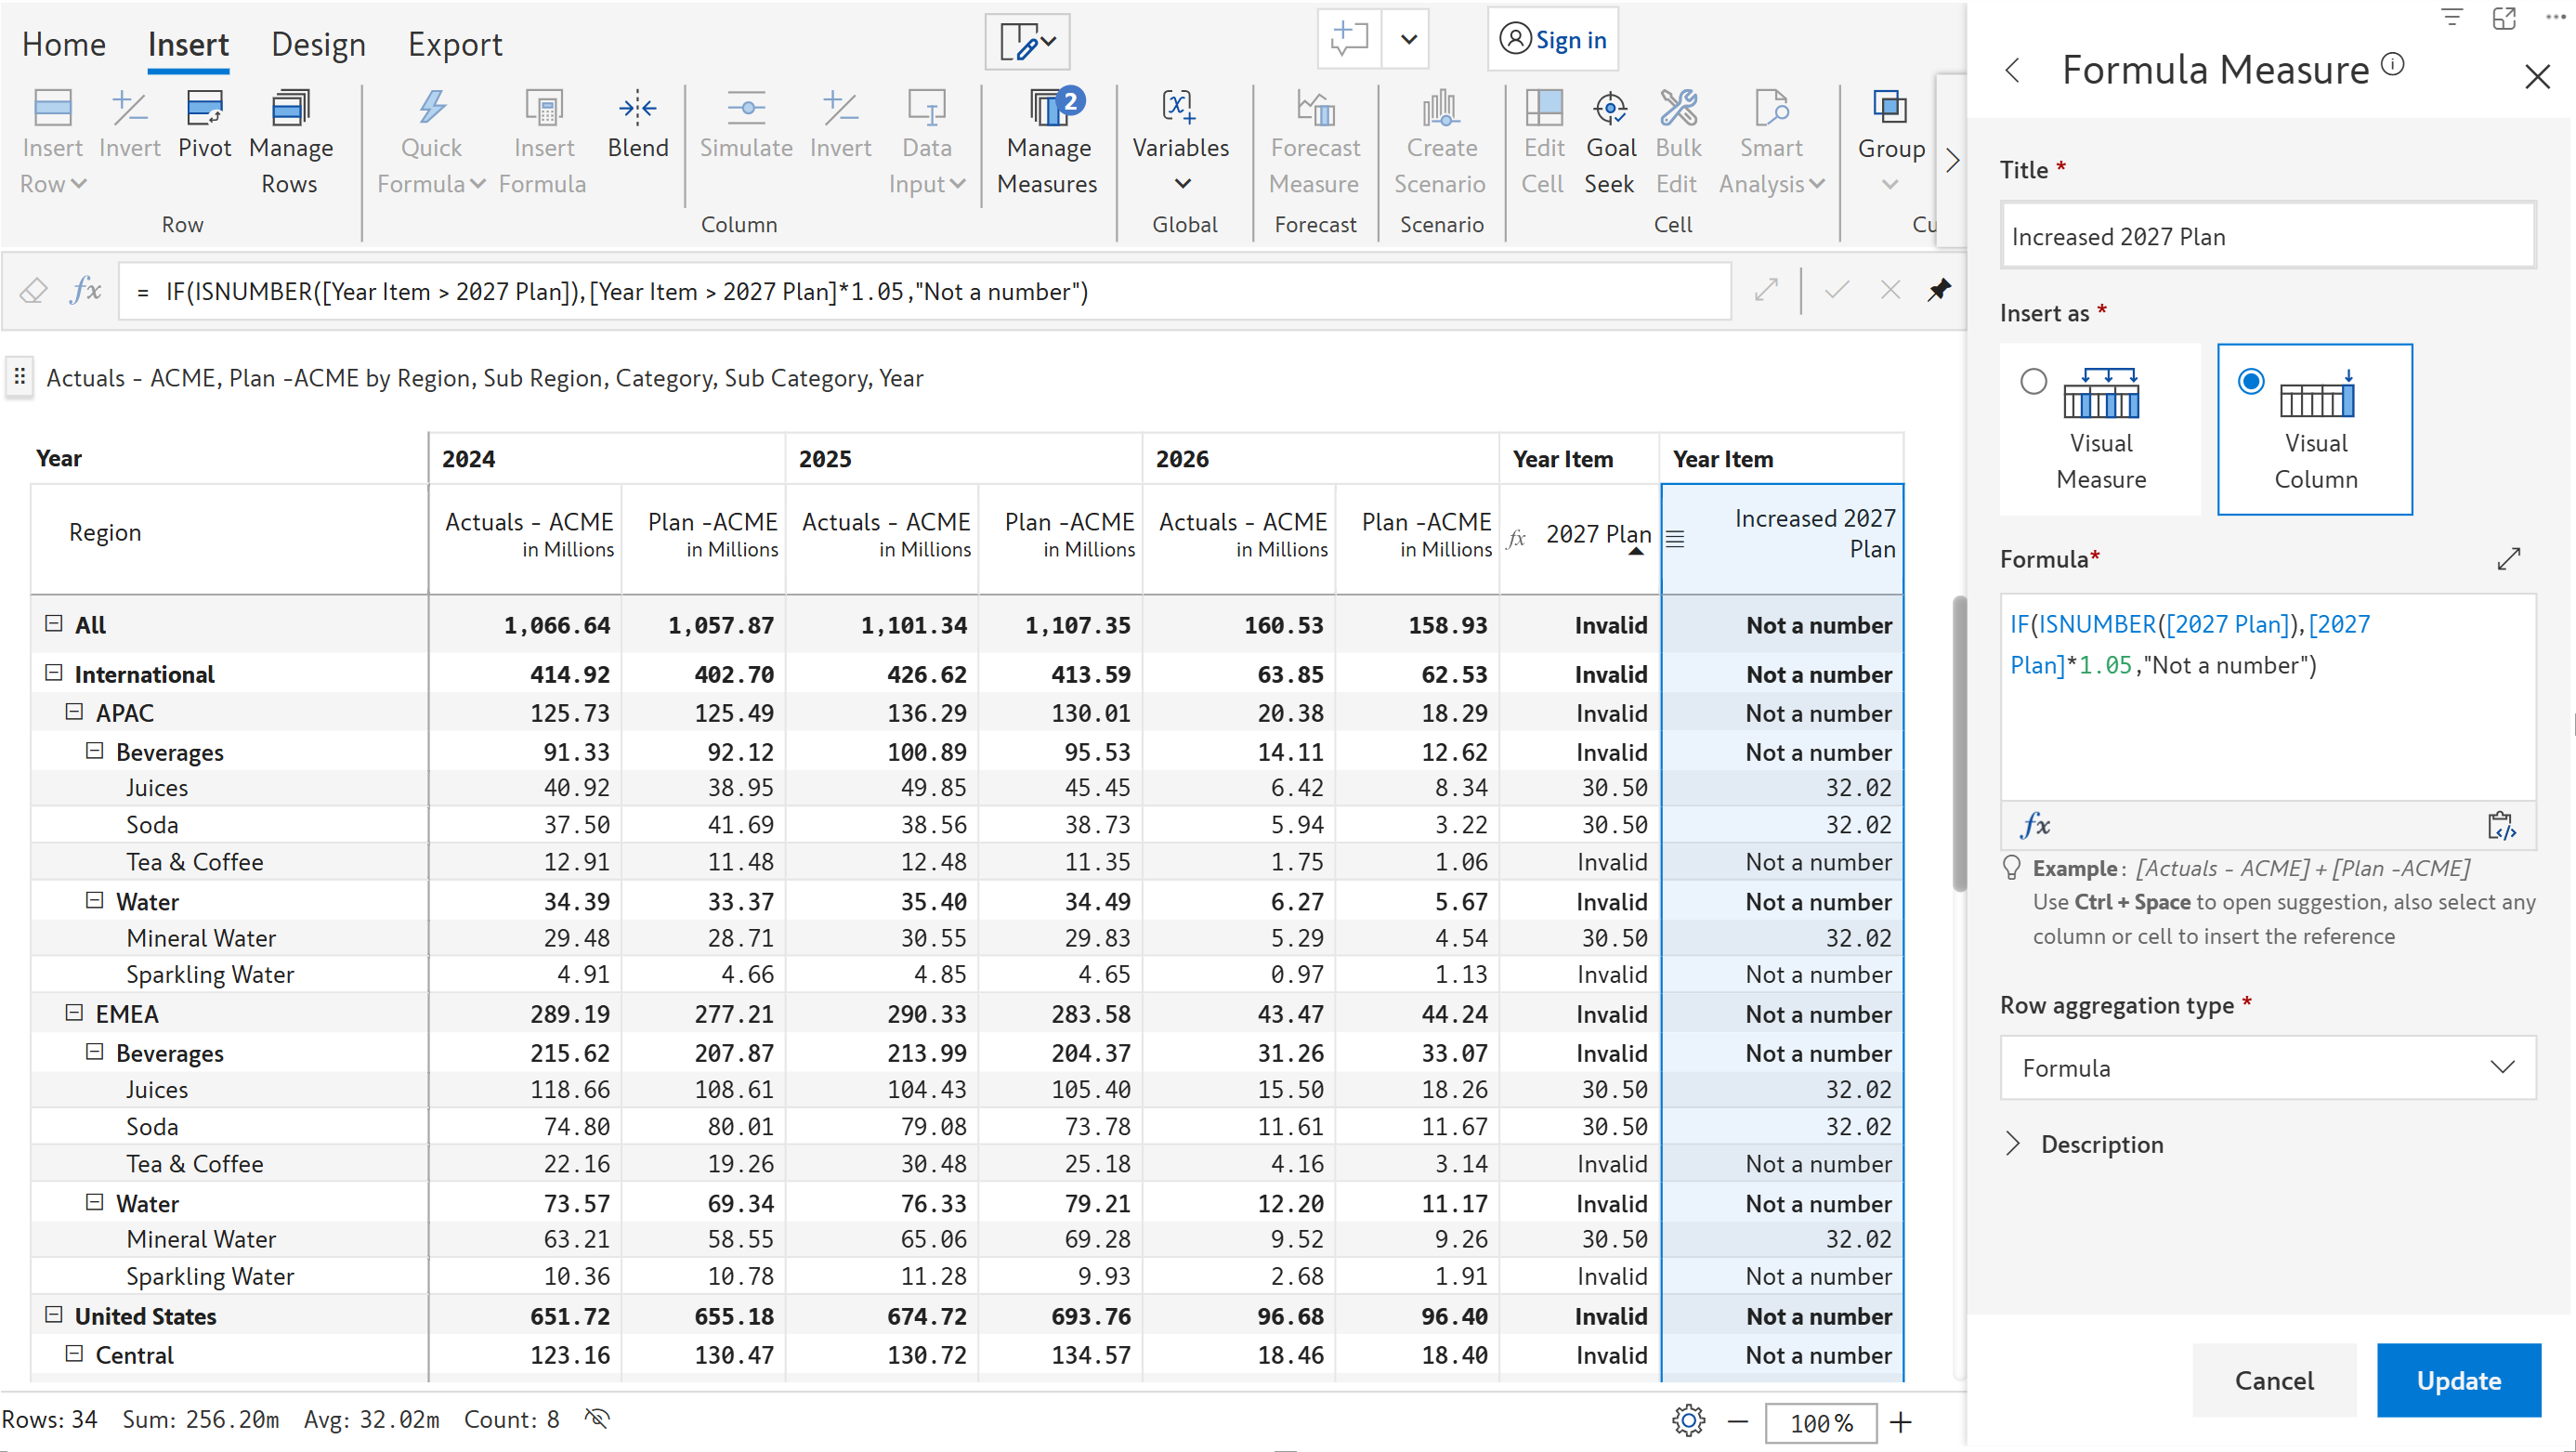This screenshot has height=1452, width=2576.
Task: Collapse the EMEA row group
Action: coord(74,1012)
